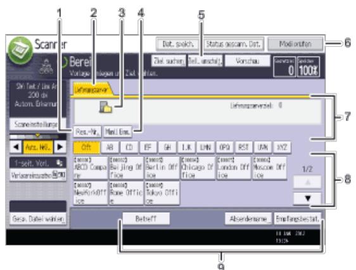
Task: Choose ABCD Company destination
Action: [91, 168]
